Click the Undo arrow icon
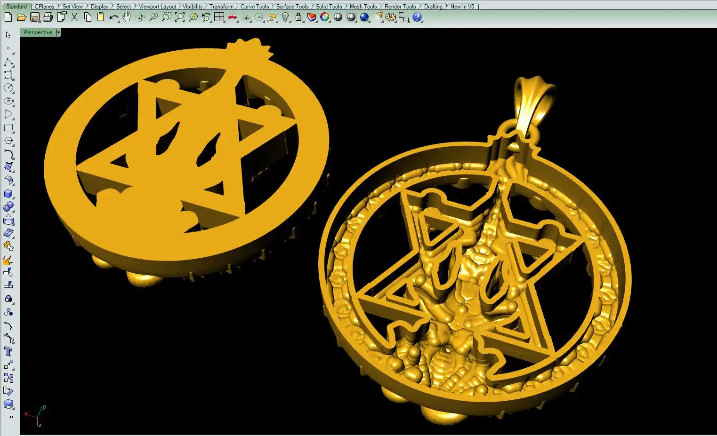The image size is (717, 436). (113, 17)
